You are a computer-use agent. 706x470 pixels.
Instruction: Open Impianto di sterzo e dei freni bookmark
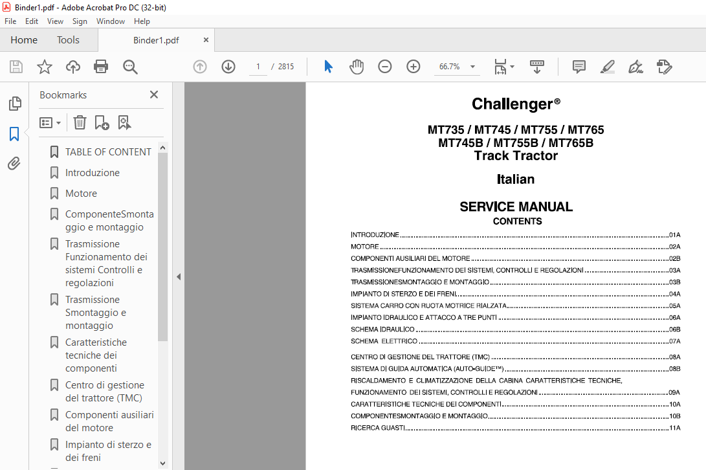108,451
